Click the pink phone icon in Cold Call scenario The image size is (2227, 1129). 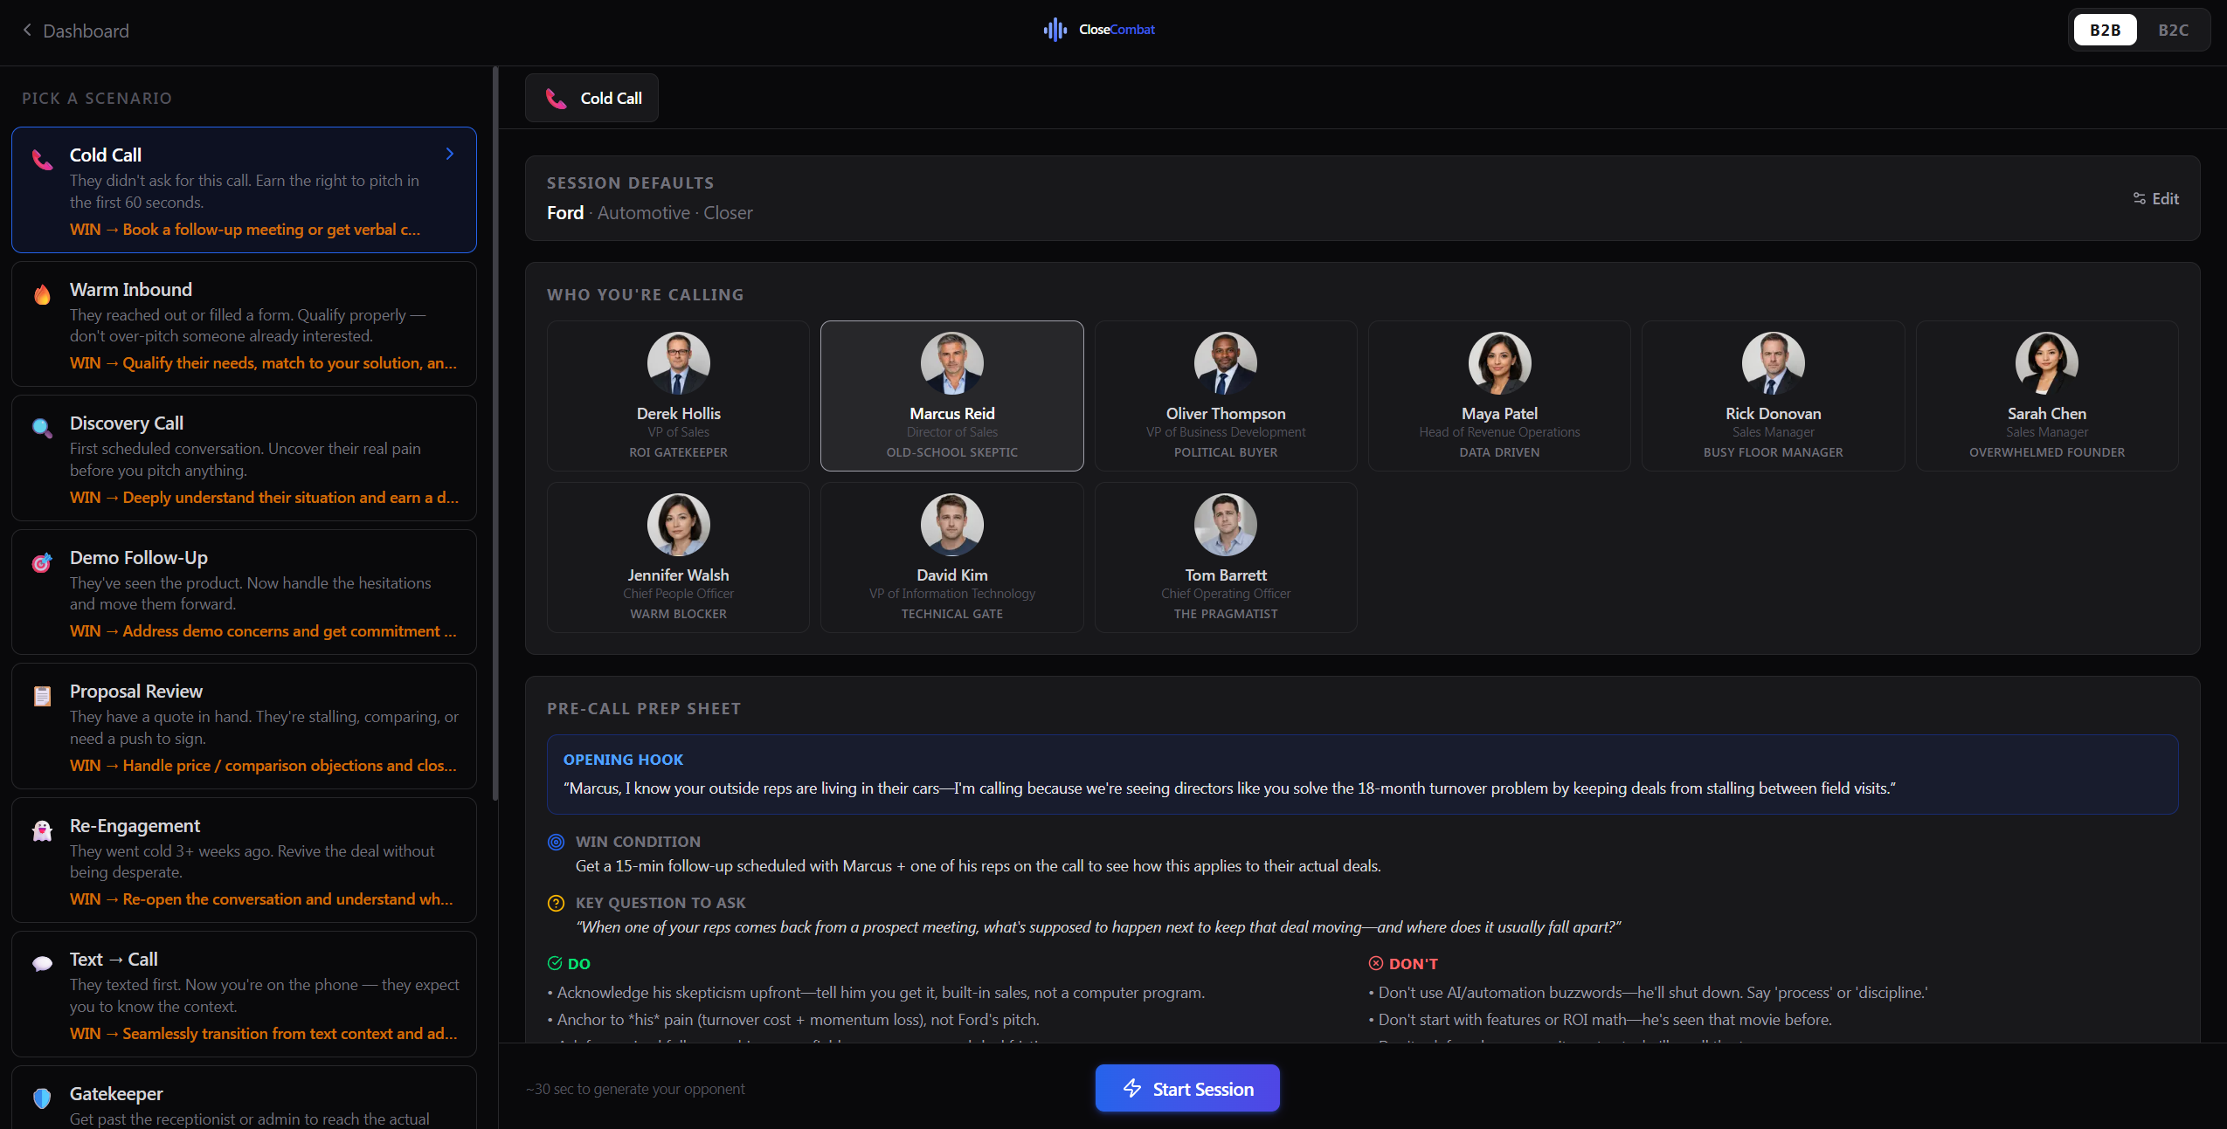click(x=42, y=160)
